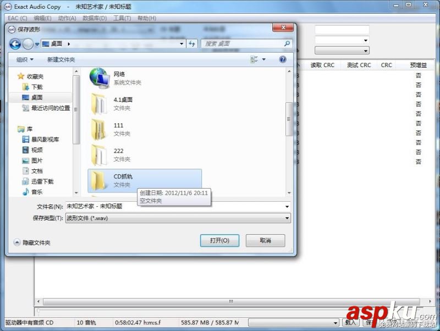440x331 pixels.
Task: Click the file name input field
Action: click(174, 206)
